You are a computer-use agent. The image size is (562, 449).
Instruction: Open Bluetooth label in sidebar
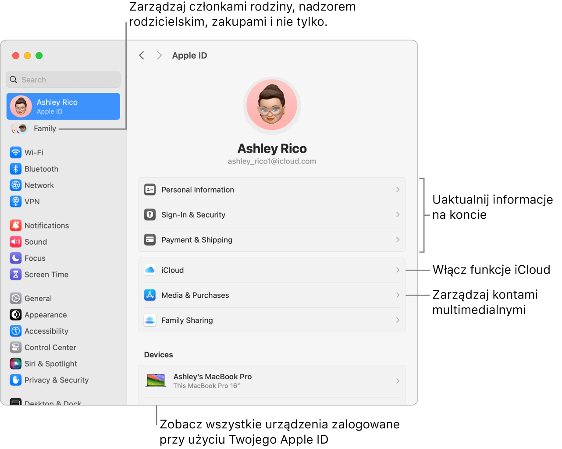[41, 169]
